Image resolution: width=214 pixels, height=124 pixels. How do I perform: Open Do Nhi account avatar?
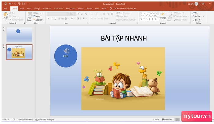point(196,4)
